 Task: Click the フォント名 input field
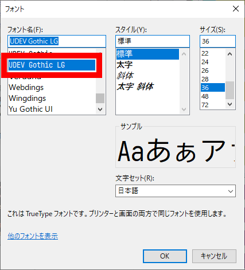click(57, 41)
